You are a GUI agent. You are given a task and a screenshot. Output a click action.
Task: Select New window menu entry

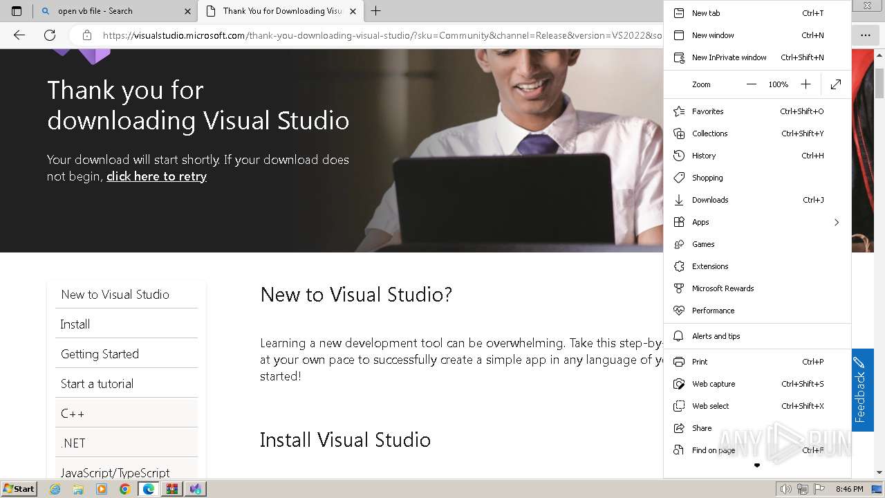(757, 35)
